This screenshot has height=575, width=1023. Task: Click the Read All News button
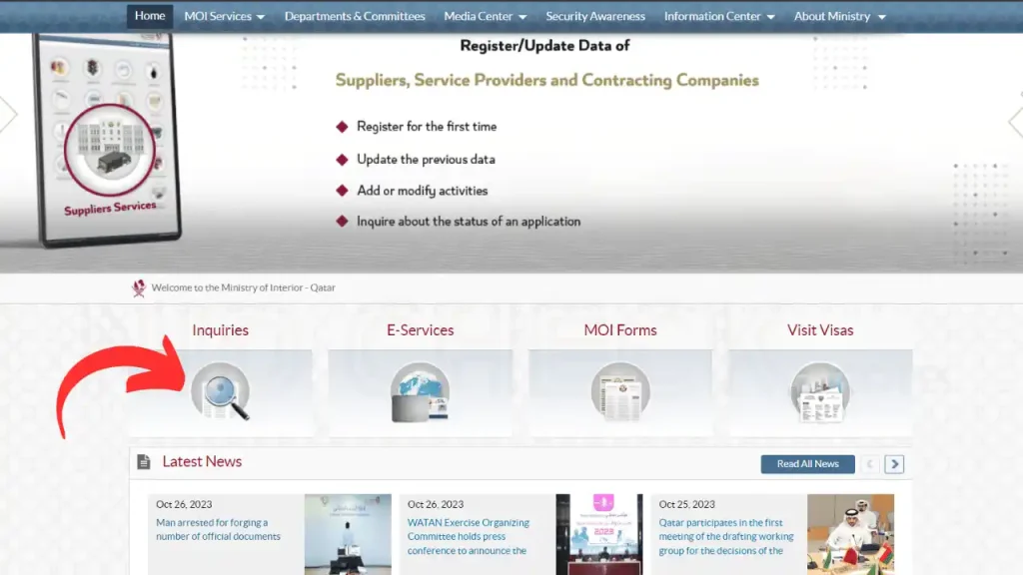[x=807, y=464]
